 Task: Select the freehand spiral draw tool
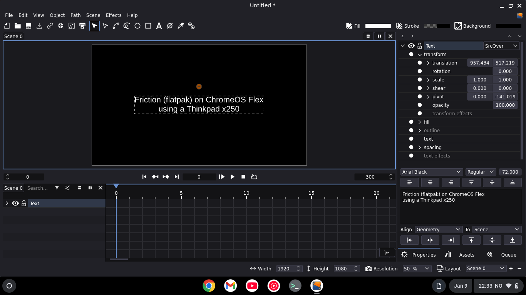tap(127, 26)
